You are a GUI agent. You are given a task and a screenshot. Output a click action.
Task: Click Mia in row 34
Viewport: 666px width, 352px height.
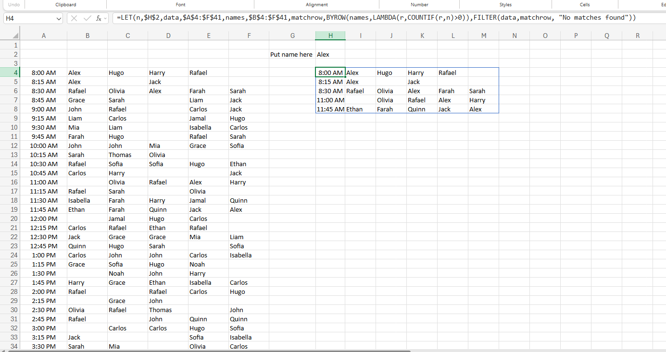(x=127, y=346)
